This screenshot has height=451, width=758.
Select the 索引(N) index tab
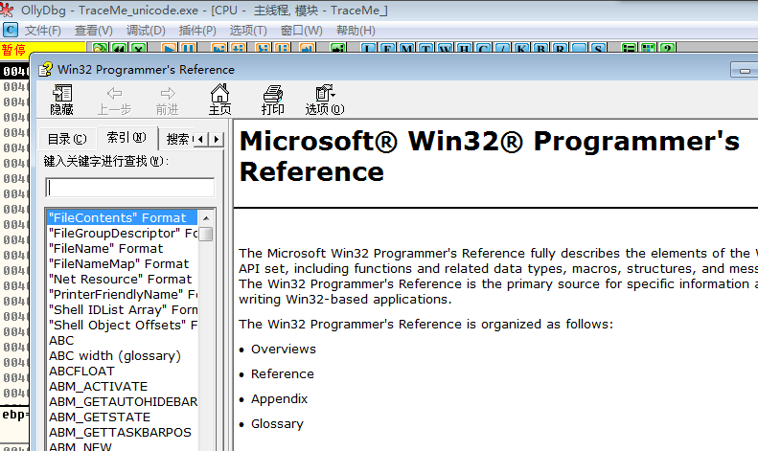[127, 138]
